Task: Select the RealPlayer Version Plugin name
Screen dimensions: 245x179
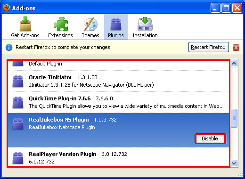Action: click(x=63, y=154)
